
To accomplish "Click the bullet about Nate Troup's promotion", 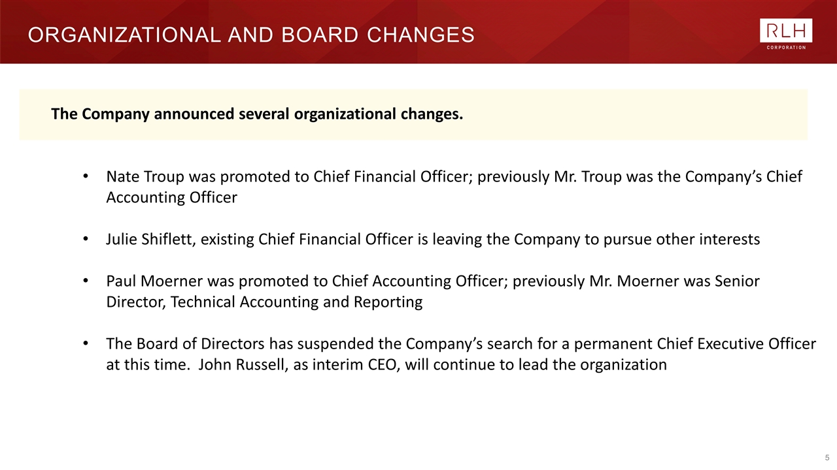I will (x=454, y=187).
